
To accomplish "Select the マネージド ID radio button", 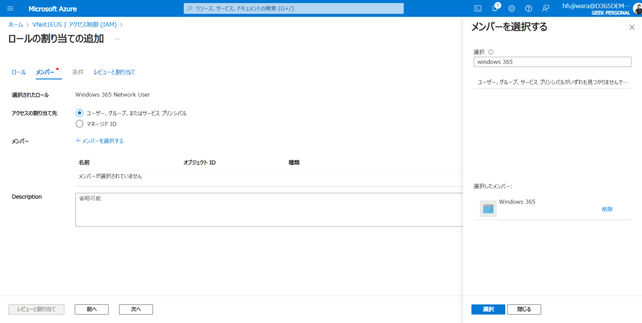I will point(79,124).
